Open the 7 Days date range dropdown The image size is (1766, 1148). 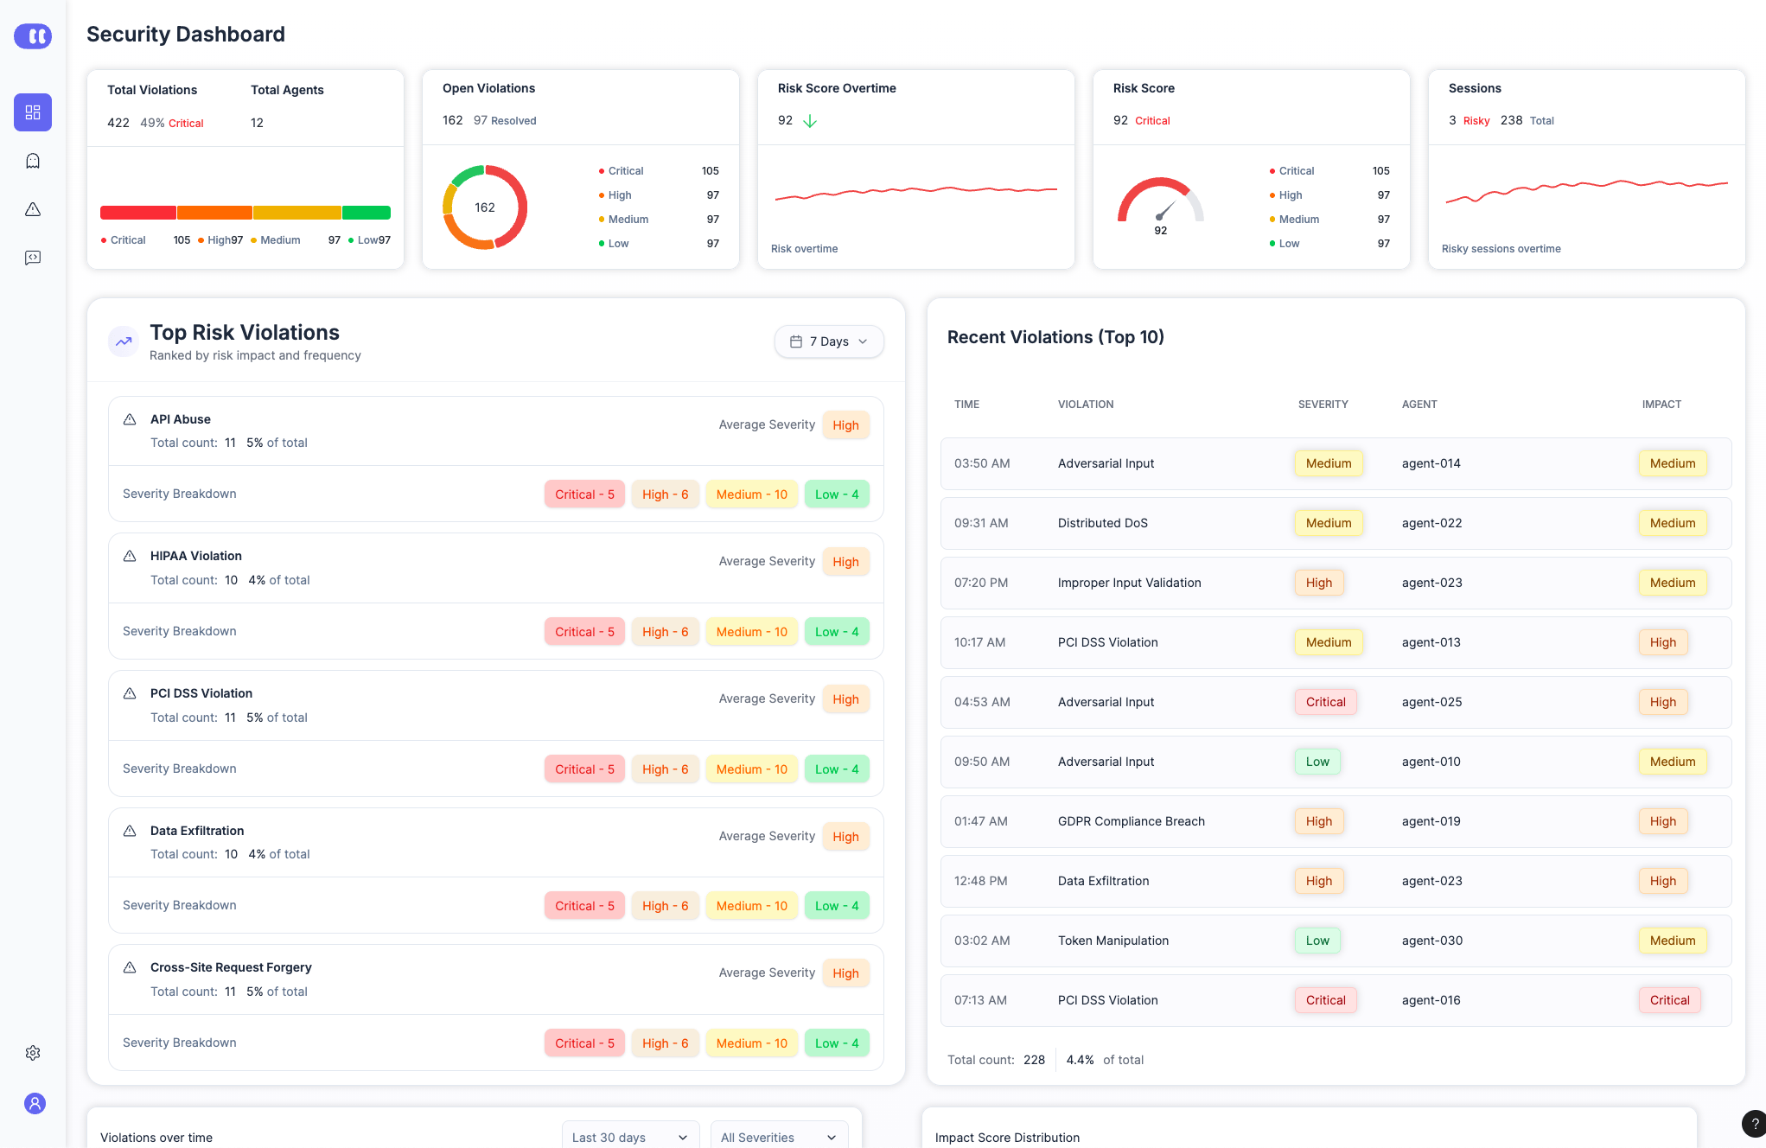[829, 341]
